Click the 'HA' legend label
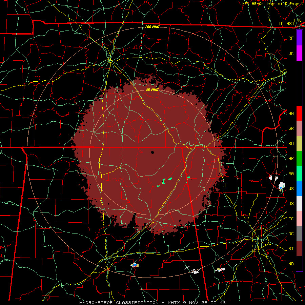This screenshot has height=305, width=305. pyautogui.click(x=291, y=114)
